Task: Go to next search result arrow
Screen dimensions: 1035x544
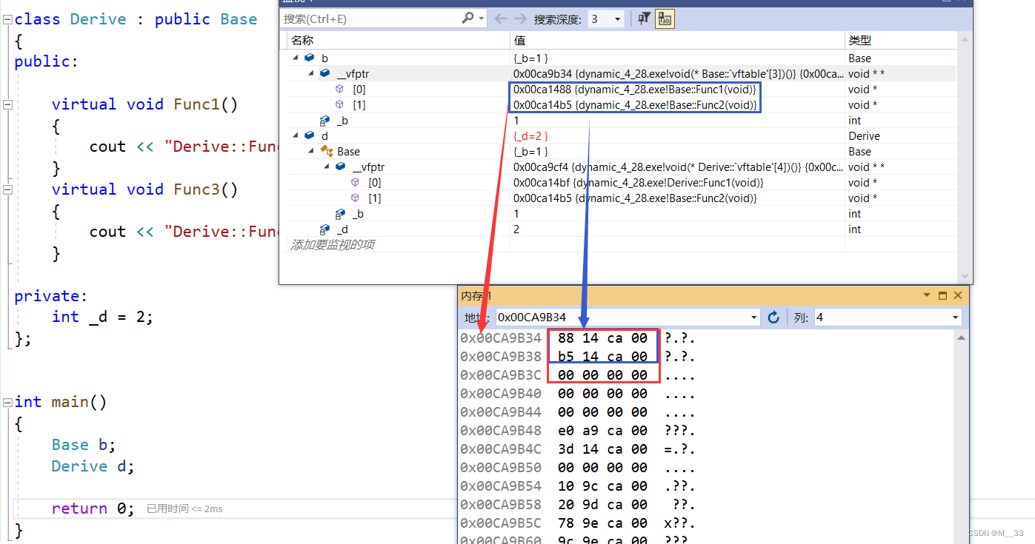Action: [x=520, y=19]
